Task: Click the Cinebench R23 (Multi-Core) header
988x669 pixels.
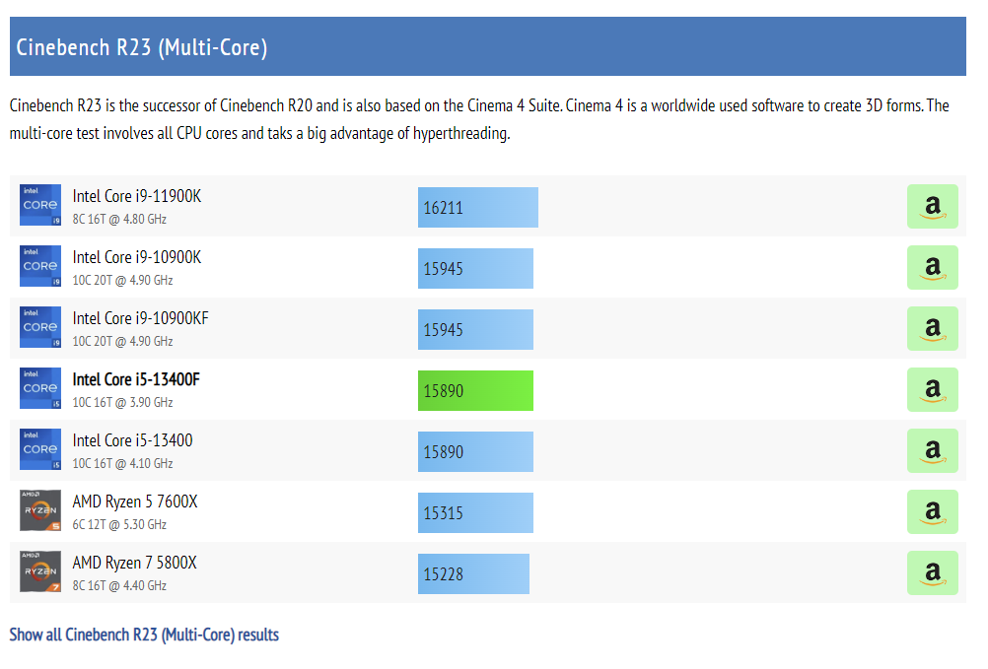Action: click(x=142, y=47)
